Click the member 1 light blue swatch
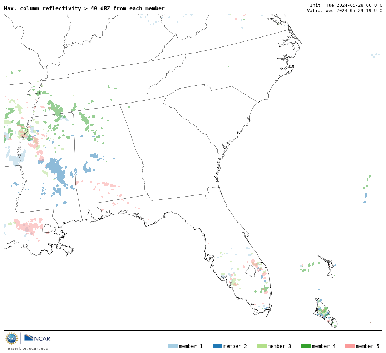The width and height of the screenshot is (386, 353). (x=173, y=346)
